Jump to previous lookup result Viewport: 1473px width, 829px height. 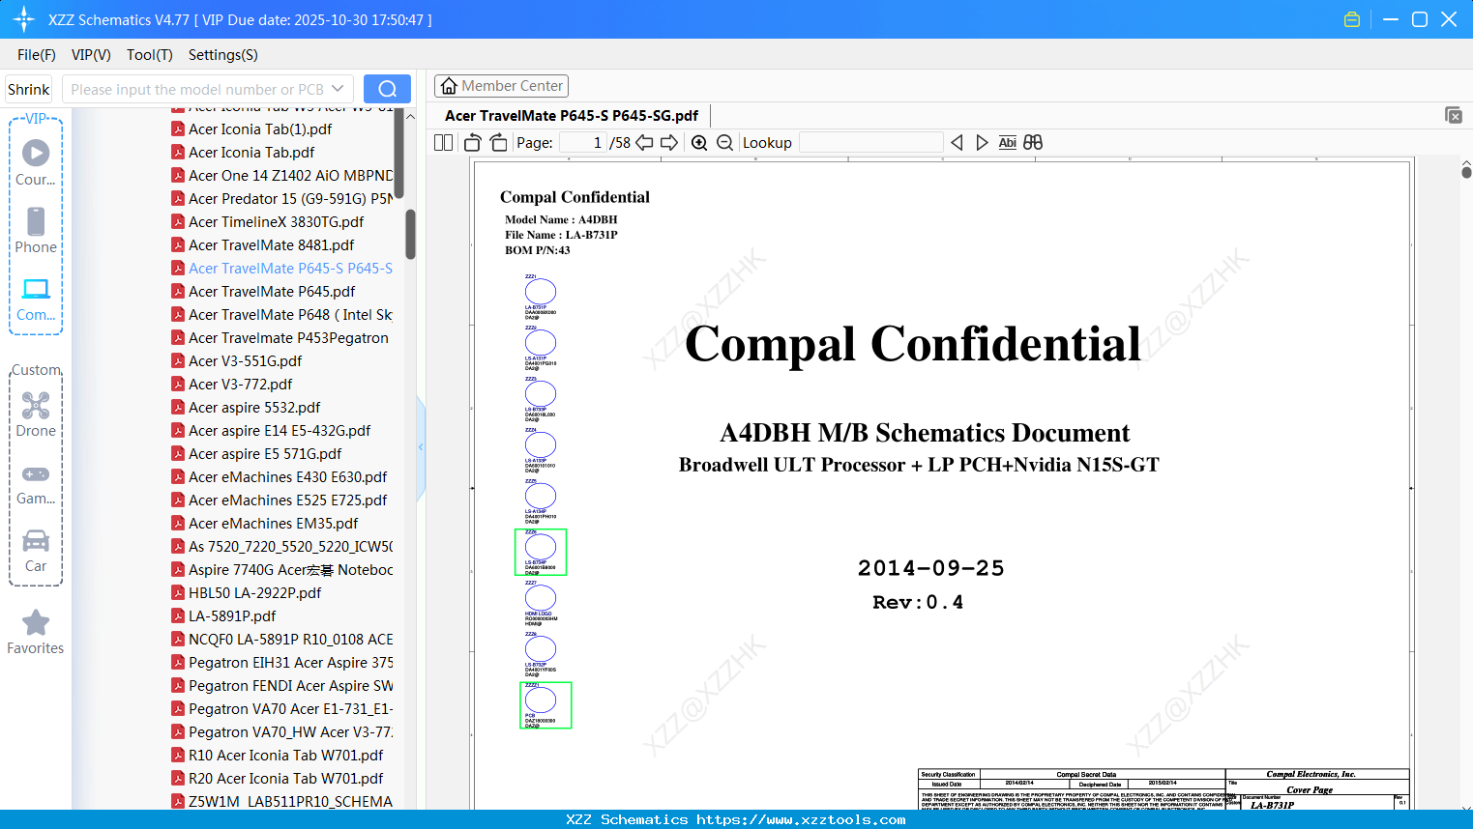(957, 143)
